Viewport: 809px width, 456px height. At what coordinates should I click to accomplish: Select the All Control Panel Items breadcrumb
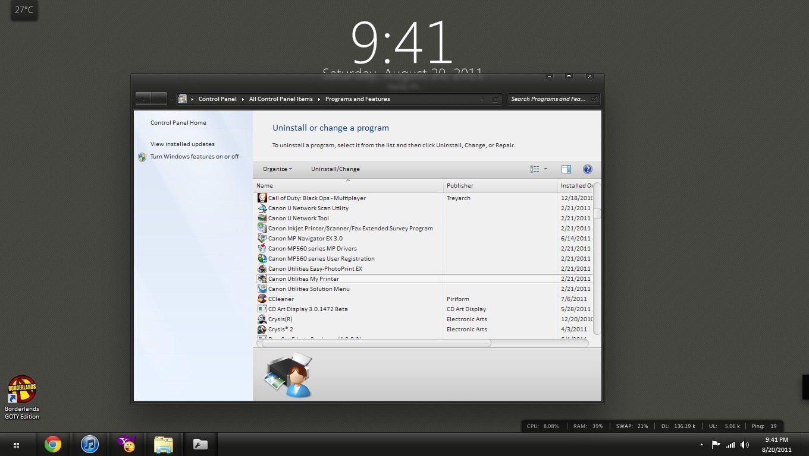(281, 99)
